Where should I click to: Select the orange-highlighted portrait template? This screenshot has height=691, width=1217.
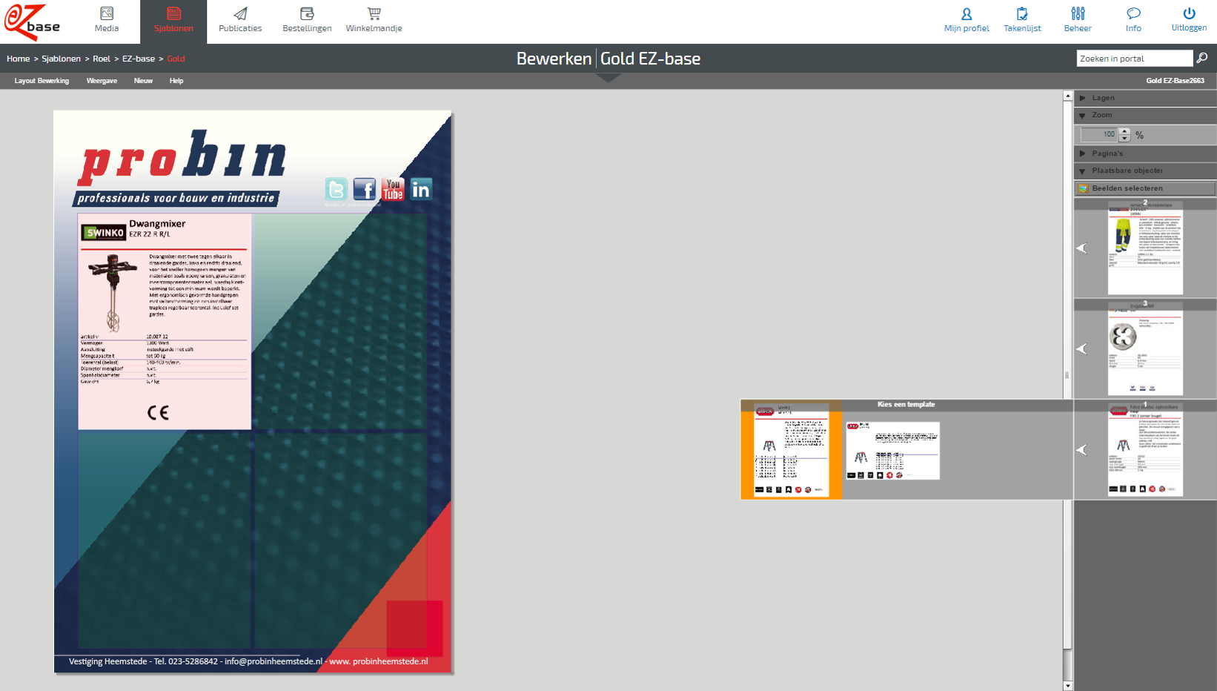(791, 450)
